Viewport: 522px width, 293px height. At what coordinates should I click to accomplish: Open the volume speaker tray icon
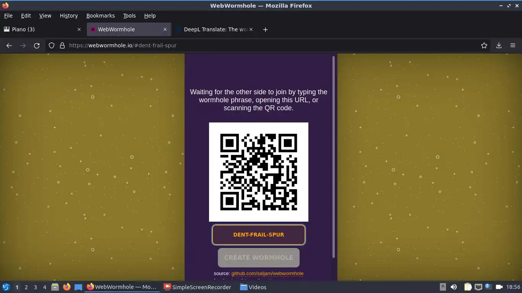tap(454, 287)
